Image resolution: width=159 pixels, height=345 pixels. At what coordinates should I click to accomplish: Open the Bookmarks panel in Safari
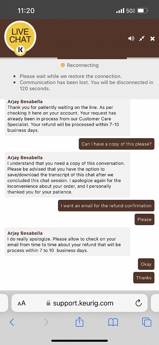[113, 322]
